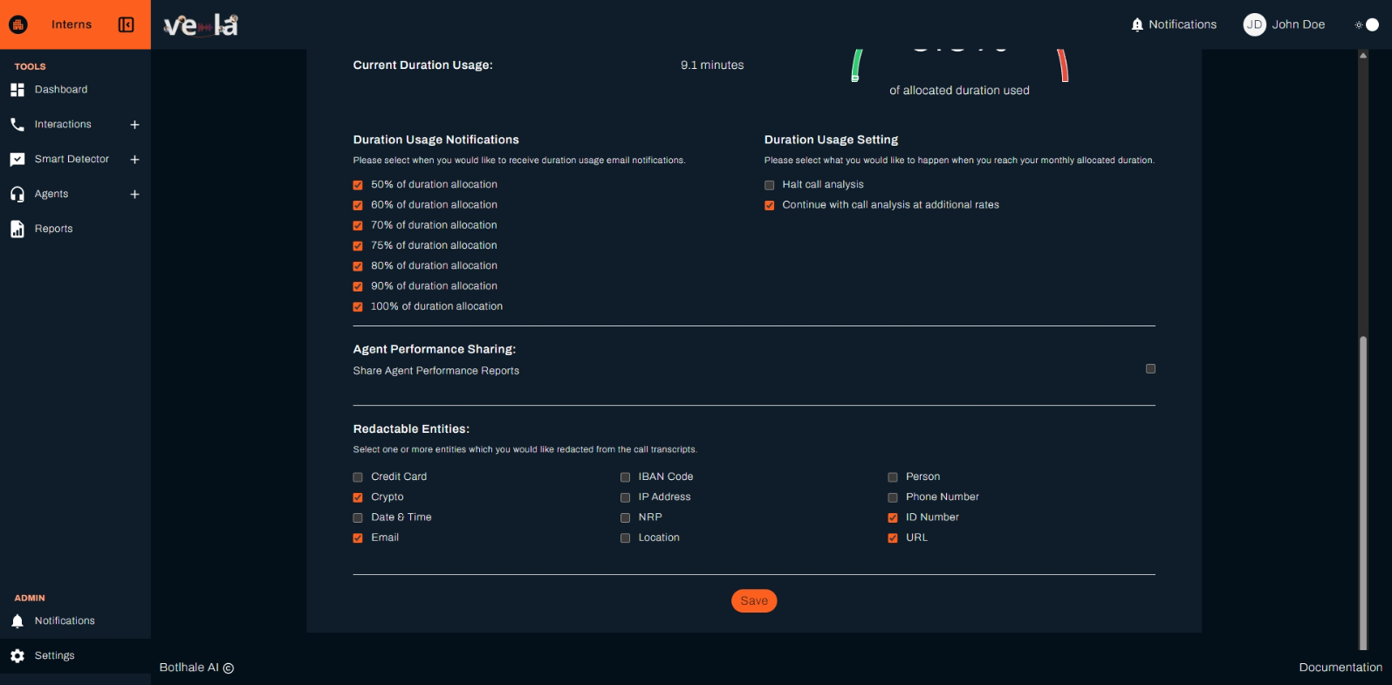This screenshot has height=685, width=1392.
Task: Click the Redactable Entities heading
Action: (411, 429)
